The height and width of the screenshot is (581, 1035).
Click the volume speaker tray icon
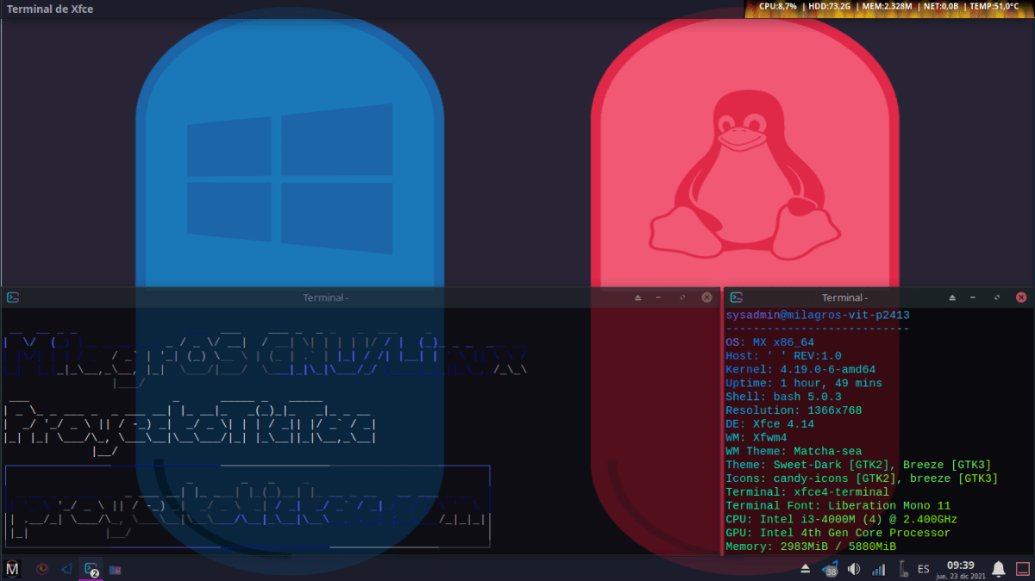[854, 569]
